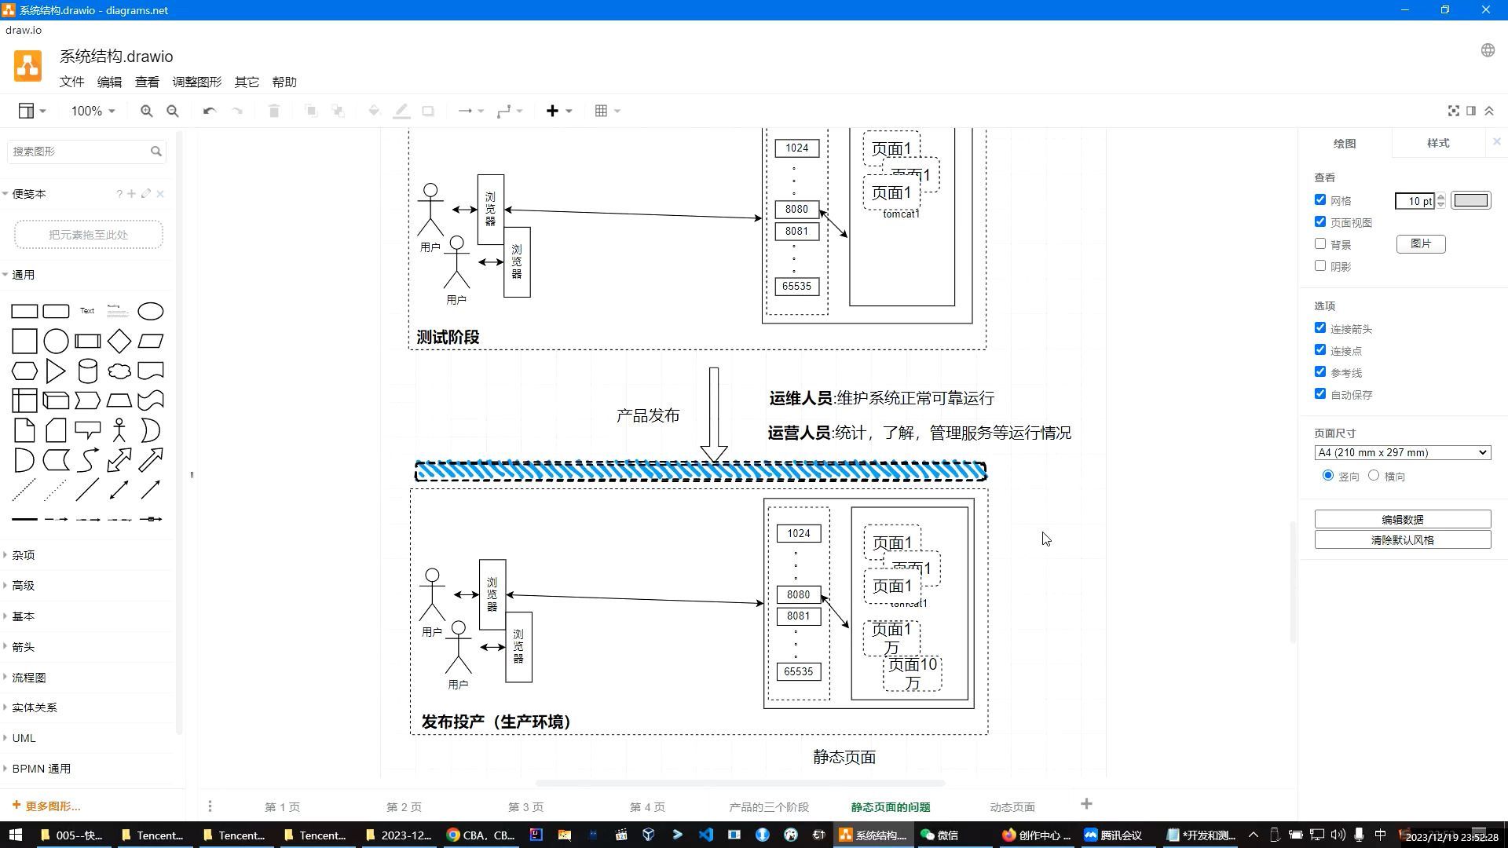Click the line color pencil icon
The width and height of the screenshot is (1508, 848).
coord(401,111)
